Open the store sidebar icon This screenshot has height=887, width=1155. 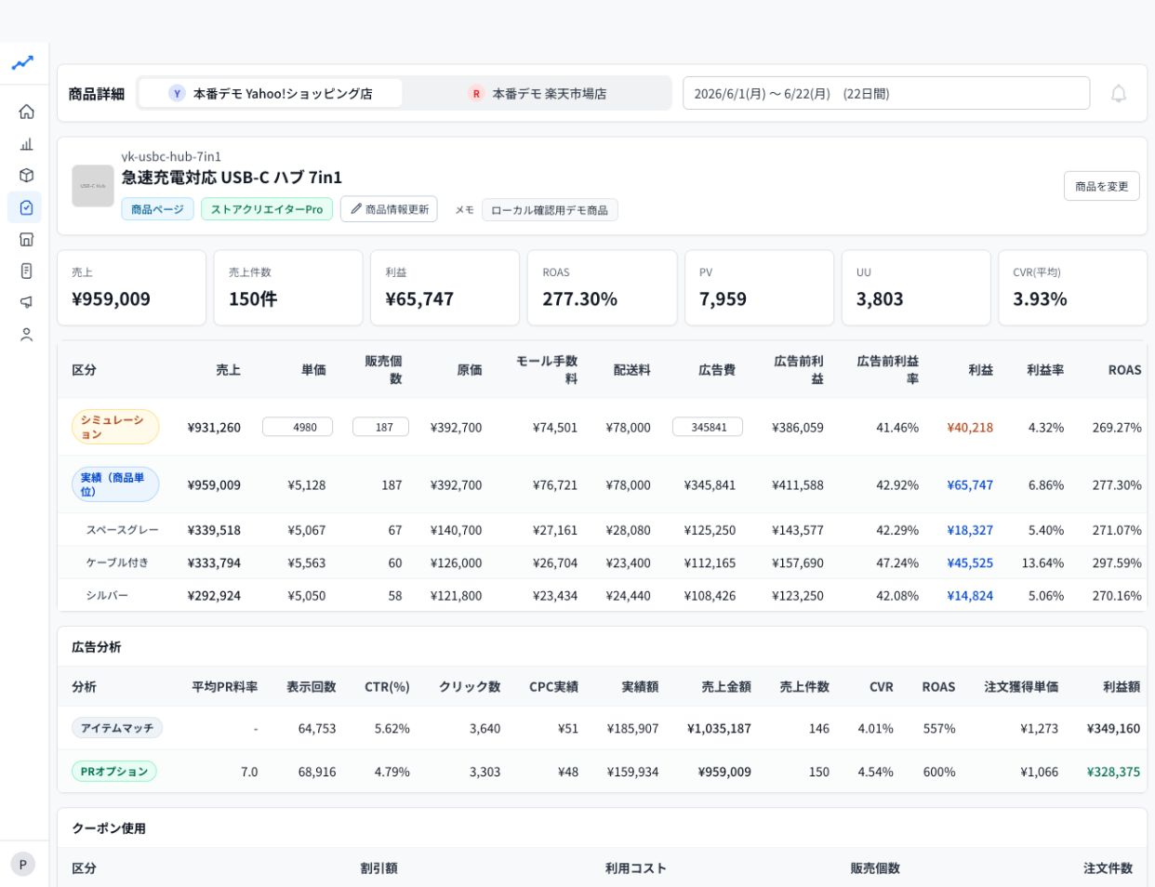click(x=26, y=239)
